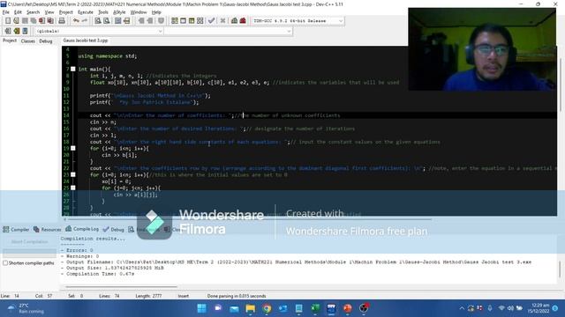Screen dimensions: 565x317
Task: Open the bottom panel Debug tab
Action: point(114,229)
